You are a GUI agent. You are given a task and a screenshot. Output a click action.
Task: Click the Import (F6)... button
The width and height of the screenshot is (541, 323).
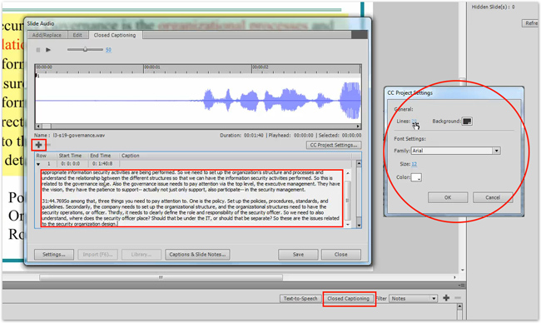click(x=97, y=255)
